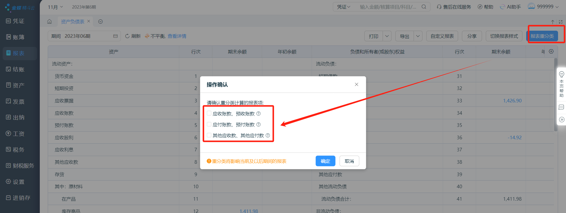
Task: Click the vertical scrollbar of the table
Action: 556,94
